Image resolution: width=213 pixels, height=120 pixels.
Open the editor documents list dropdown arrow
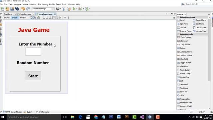[x=172, y=14]
